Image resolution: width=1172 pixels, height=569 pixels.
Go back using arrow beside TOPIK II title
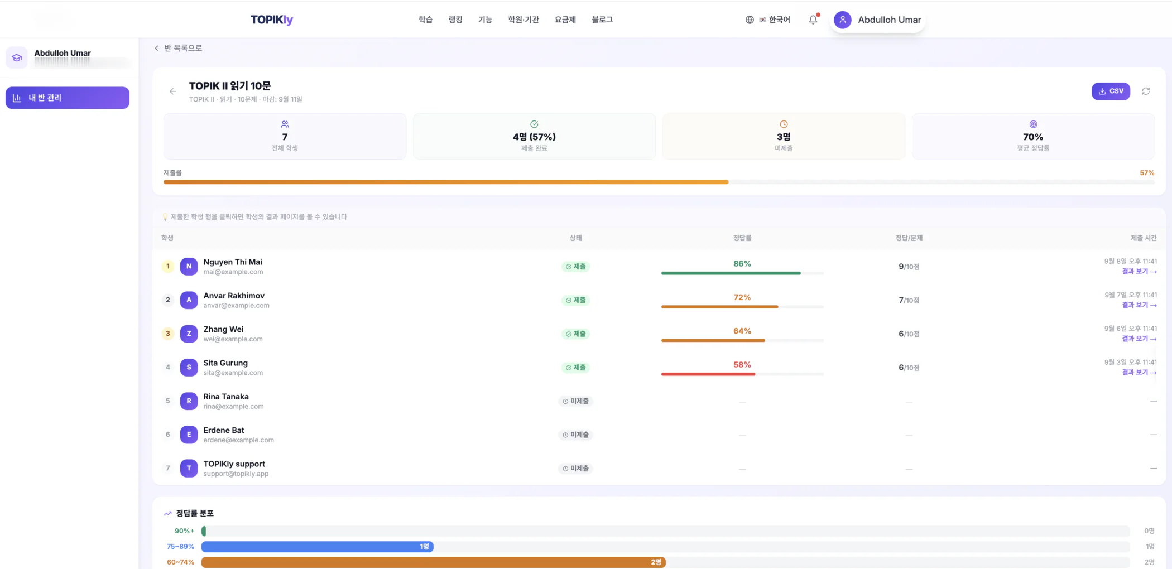[x=173, y=91]
